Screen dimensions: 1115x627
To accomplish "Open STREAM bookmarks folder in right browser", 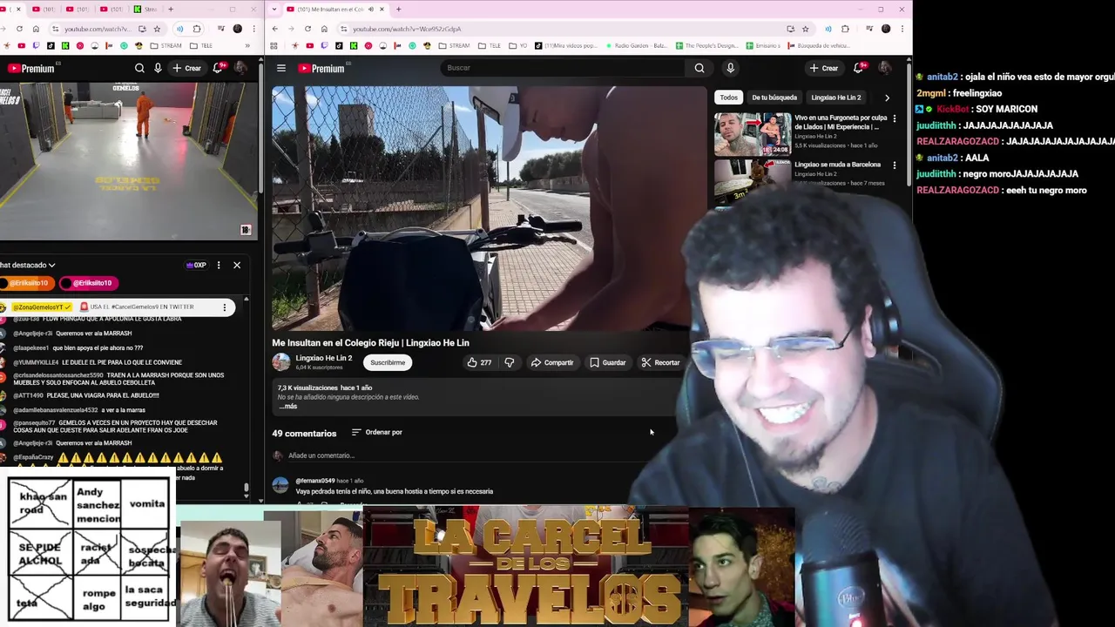I will coord(454,45).
